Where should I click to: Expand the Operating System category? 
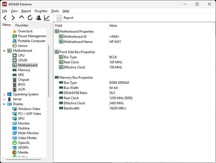(4, 95)
